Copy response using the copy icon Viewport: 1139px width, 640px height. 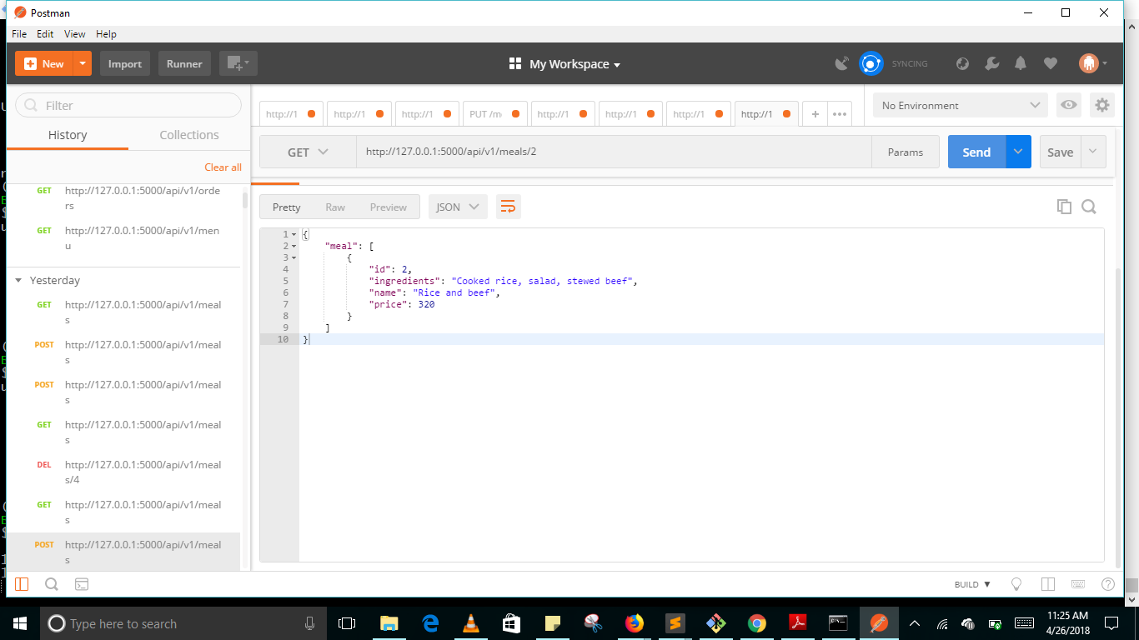pyautogui.click(x=1064, y=207)
